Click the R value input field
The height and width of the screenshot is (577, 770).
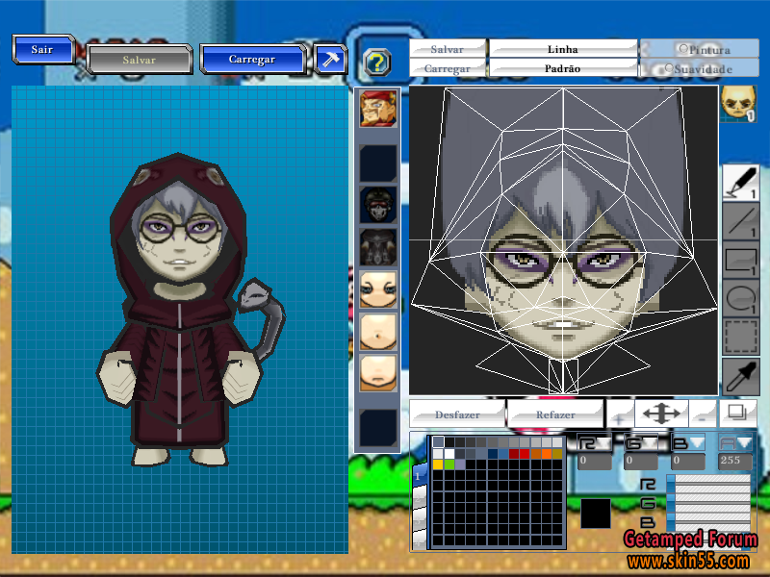point(595,461)
